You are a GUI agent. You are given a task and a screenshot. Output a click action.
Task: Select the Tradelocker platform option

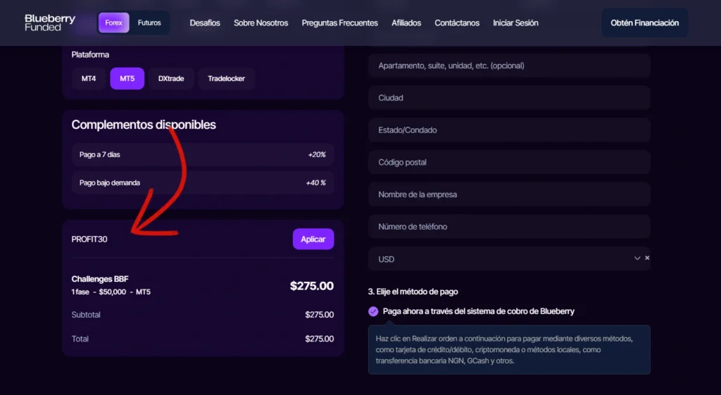(226, 79)
